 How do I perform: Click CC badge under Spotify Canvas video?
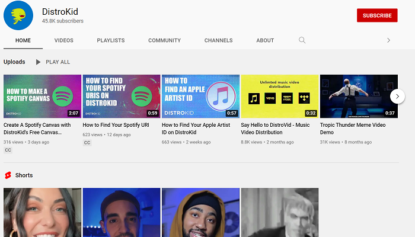[8, 150]
